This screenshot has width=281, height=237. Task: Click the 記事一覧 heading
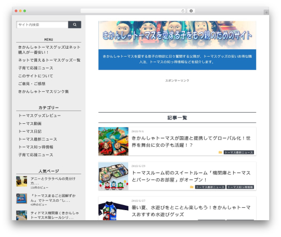(177, 118)
